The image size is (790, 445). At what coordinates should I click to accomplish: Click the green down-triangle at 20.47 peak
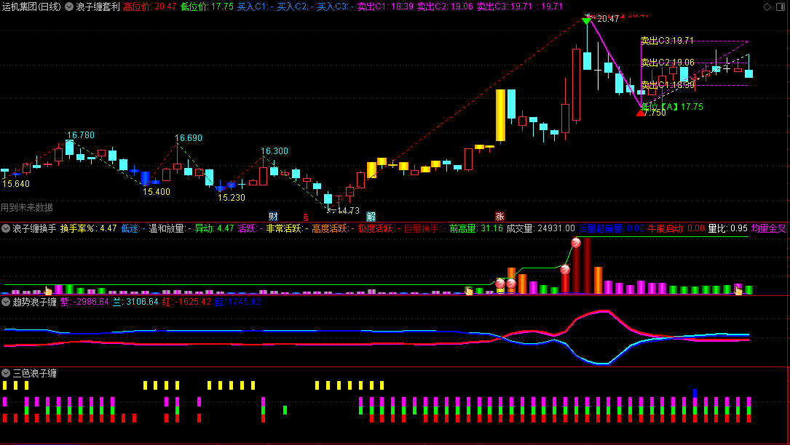pyautogui.click(x=586, y=20)
